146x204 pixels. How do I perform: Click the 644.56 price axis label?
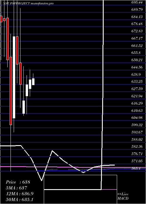coord(137,67)
